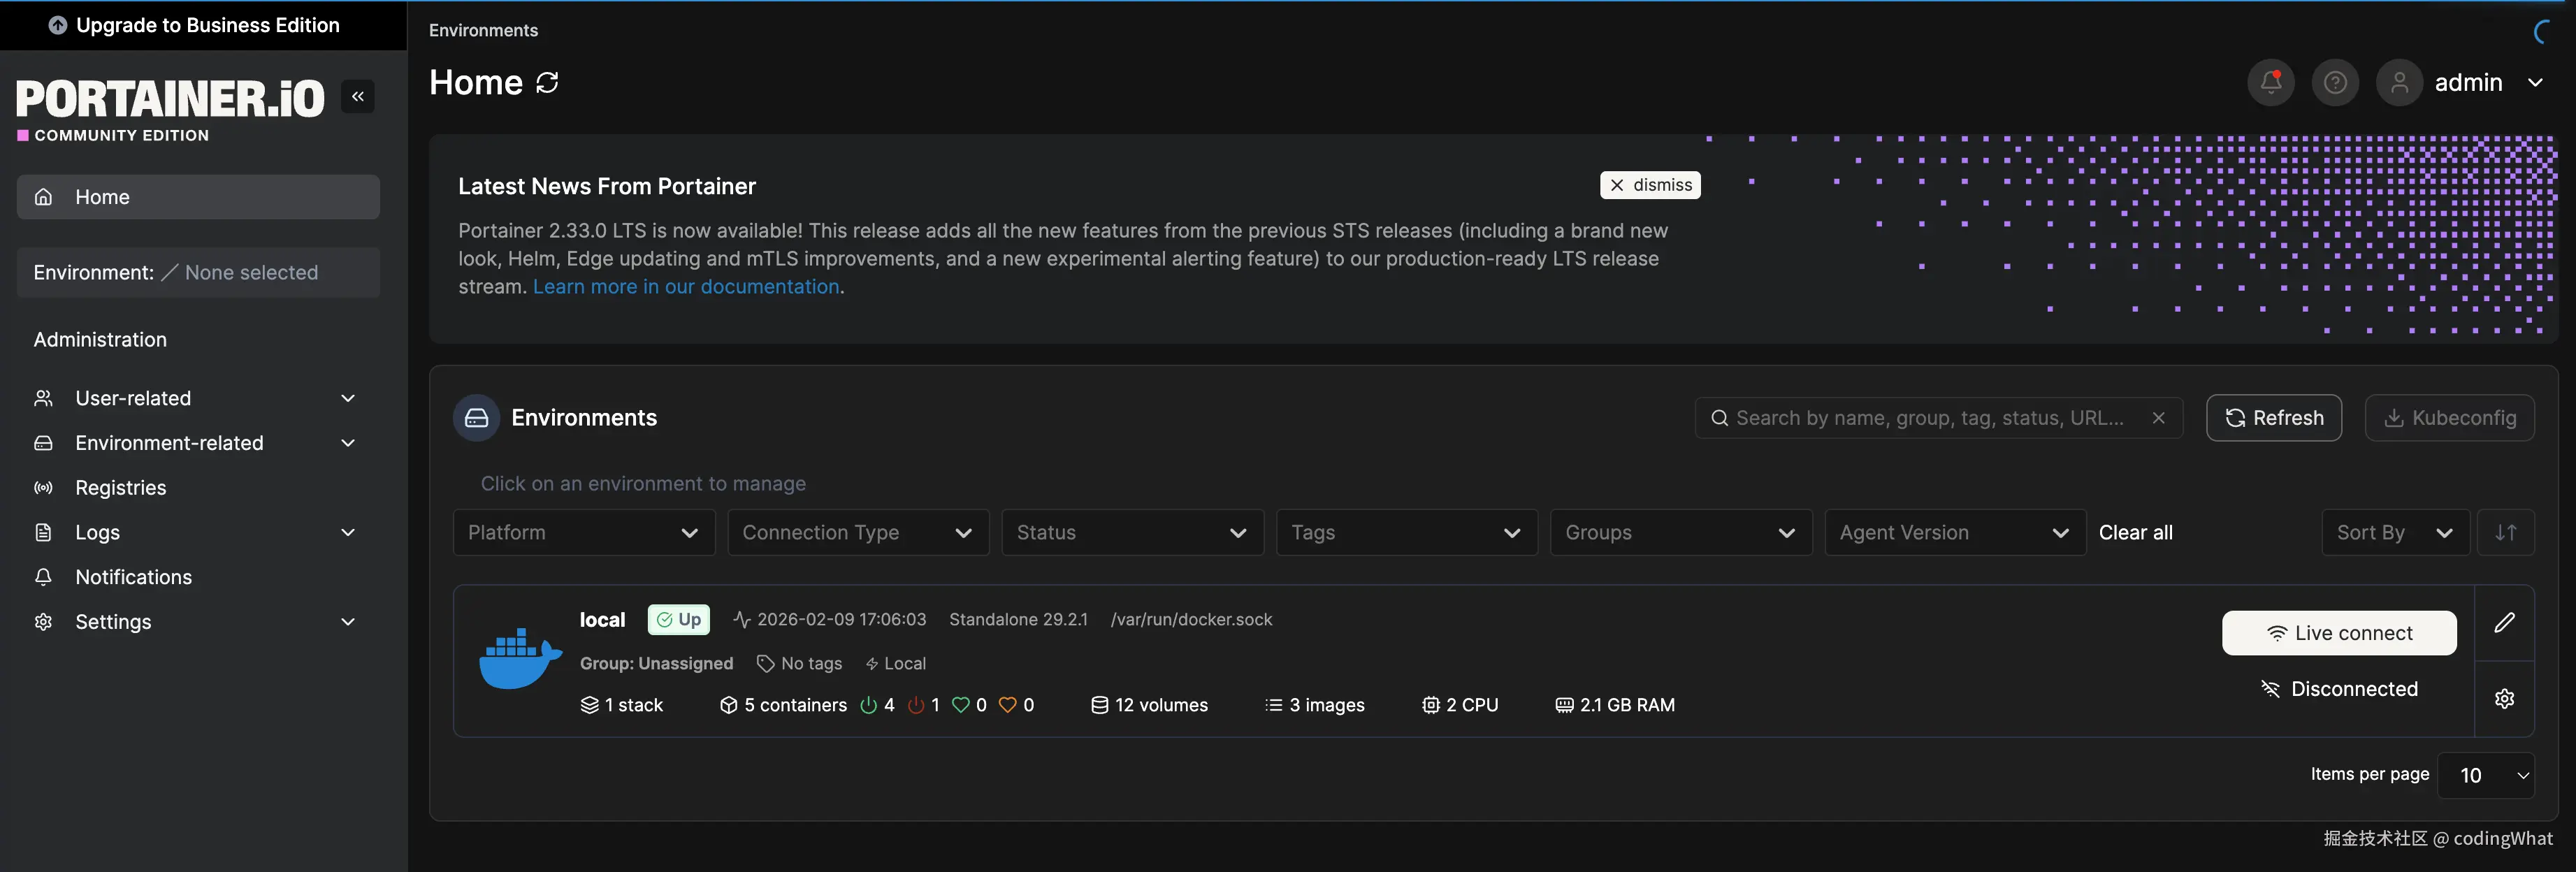The width and height of the screenshot is (2576, 872).
Task: Dismiss the latest news banner
Action: click(x=1650, y=185)
